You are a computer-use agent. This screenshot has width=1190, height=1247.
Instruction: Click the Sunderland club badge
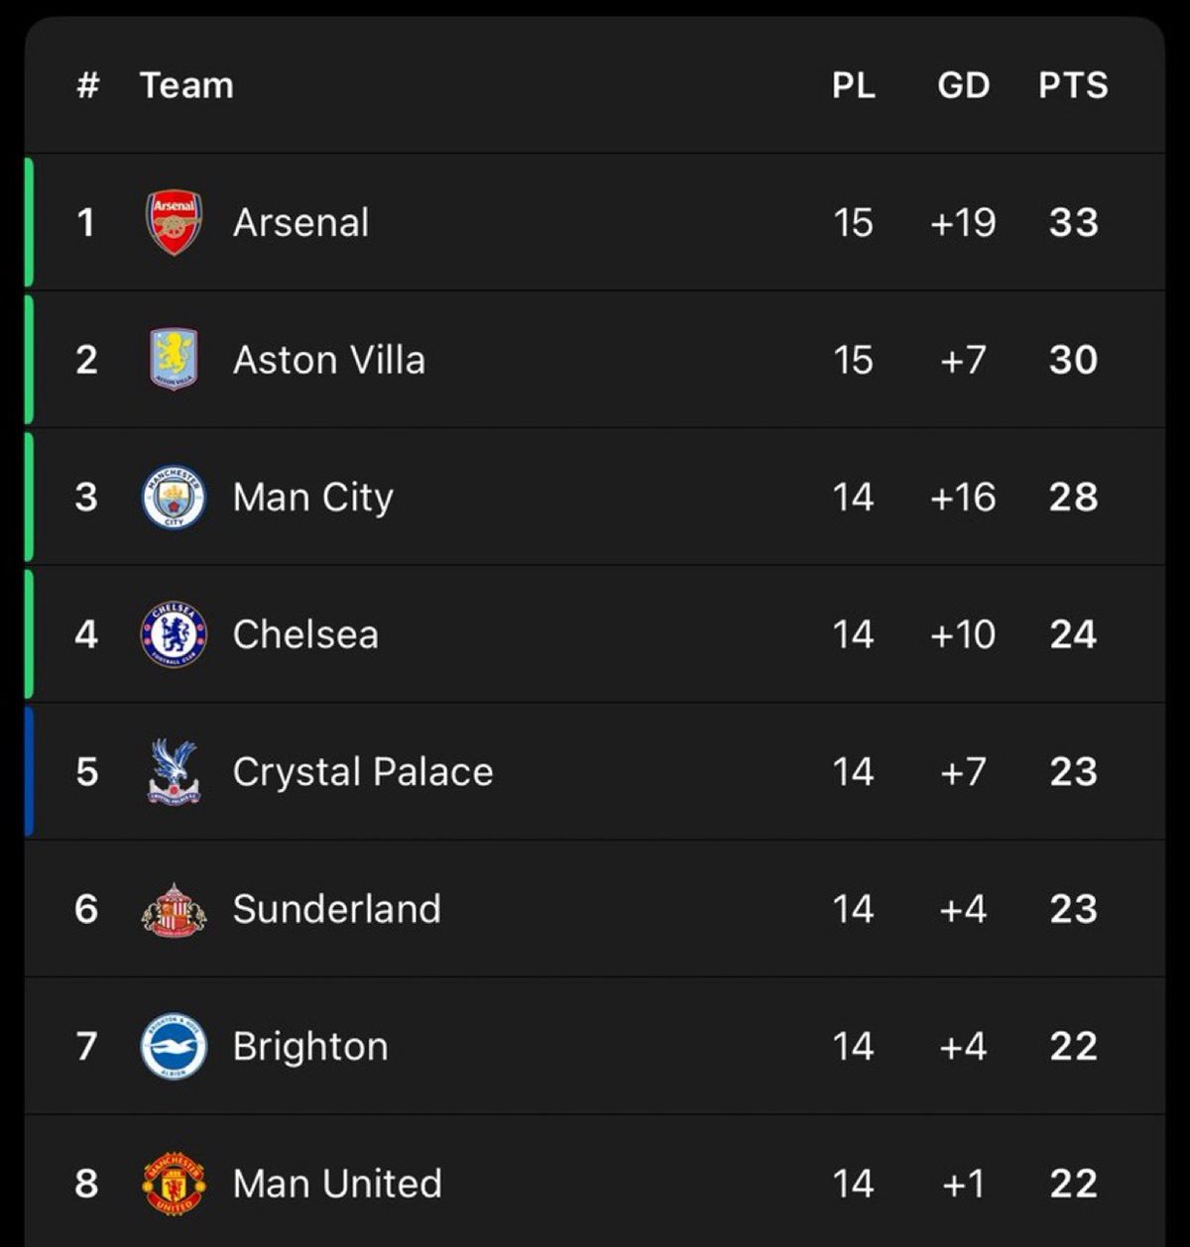174,909
